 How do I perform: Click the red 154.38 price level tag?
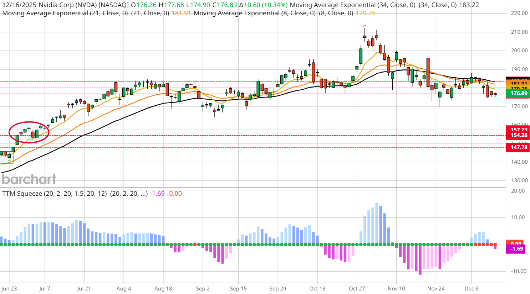pyautogui.click(x=518, y=135)
